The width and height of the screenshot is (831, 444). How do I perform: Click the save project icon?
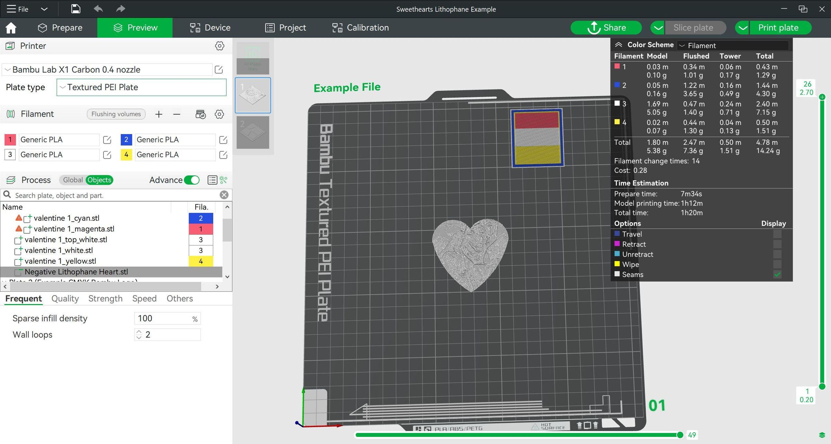point(75,9)
